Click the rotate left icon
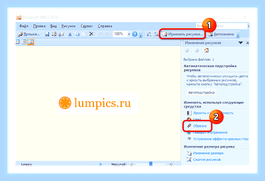 click(149, 34)
